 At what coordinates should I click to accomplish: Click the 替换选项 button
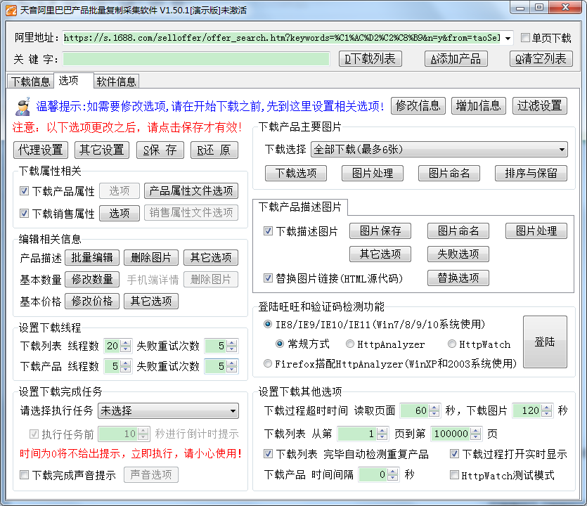(x=458, y=278)
